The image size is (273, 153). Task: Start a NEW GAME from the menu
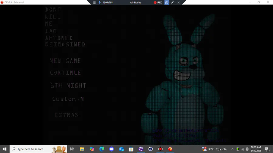tap(66, 61)
